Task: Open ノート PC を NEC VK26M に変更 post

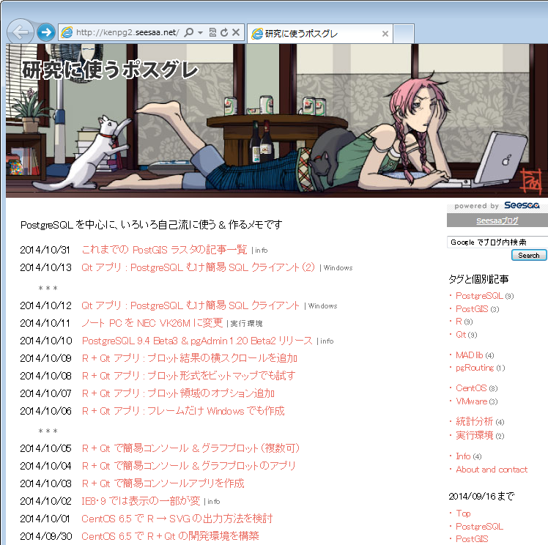Action: click(x=152, y=323)
